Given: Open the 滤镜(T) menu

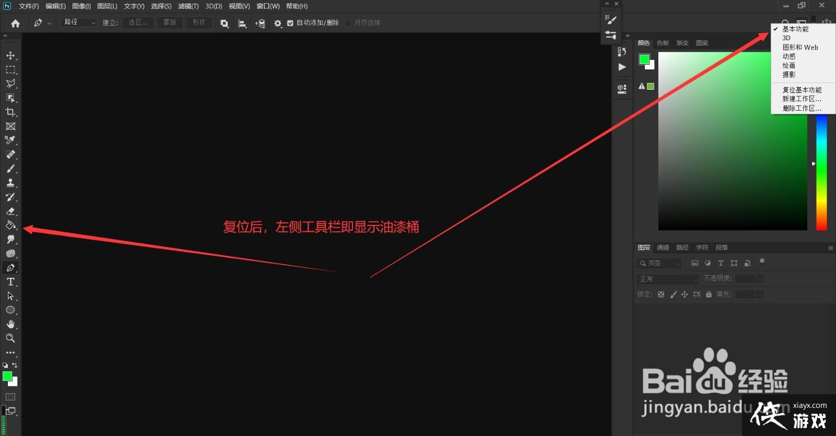Looking at the screenshot, I should (188, 6).
